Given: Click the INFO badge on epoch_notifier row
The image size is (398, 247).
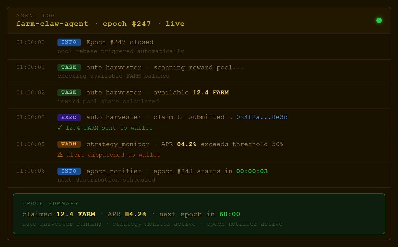Looking at the screenshot, I should [69, 171].
